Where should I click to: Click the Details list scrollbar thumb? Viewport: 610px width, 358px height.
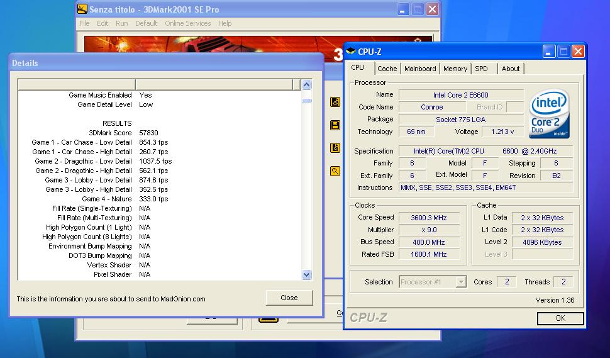click(306, 101)
